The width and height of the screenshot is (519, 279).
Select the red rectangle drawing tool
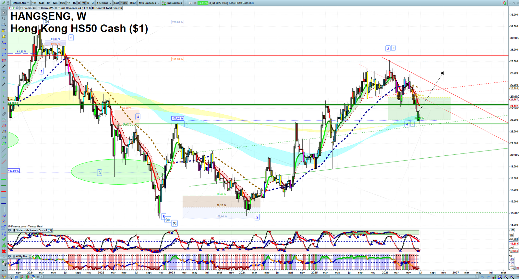(4, 60)
